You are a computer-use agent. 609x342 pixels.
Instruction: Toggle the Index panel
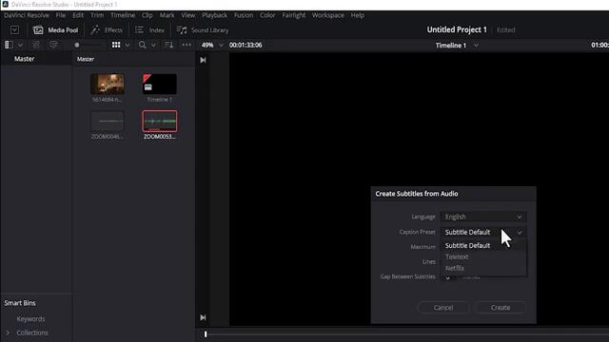coord(149,29)
